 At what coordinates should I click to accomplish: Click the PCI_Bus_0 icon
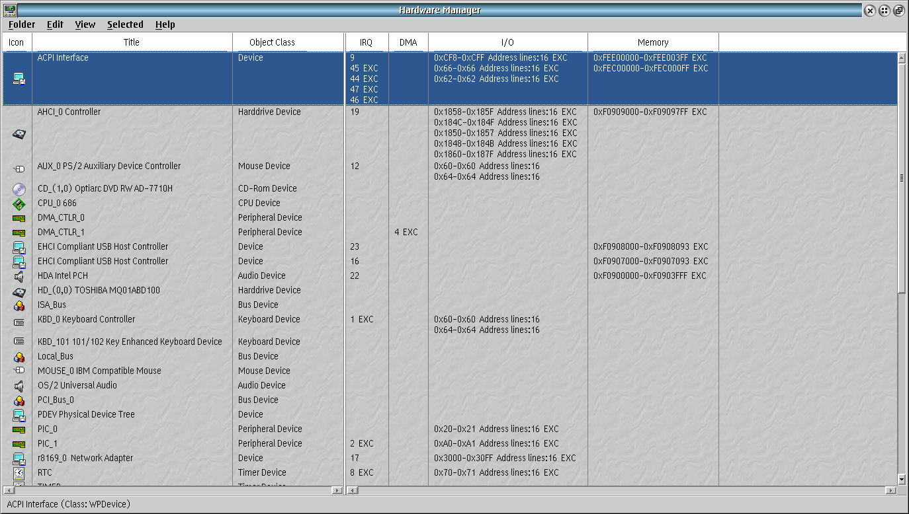coord(19,400)
